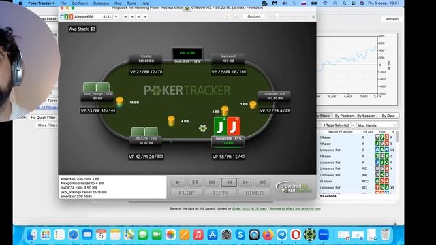Click the More Filters button
436x245 pixels.
click(47, 125)
